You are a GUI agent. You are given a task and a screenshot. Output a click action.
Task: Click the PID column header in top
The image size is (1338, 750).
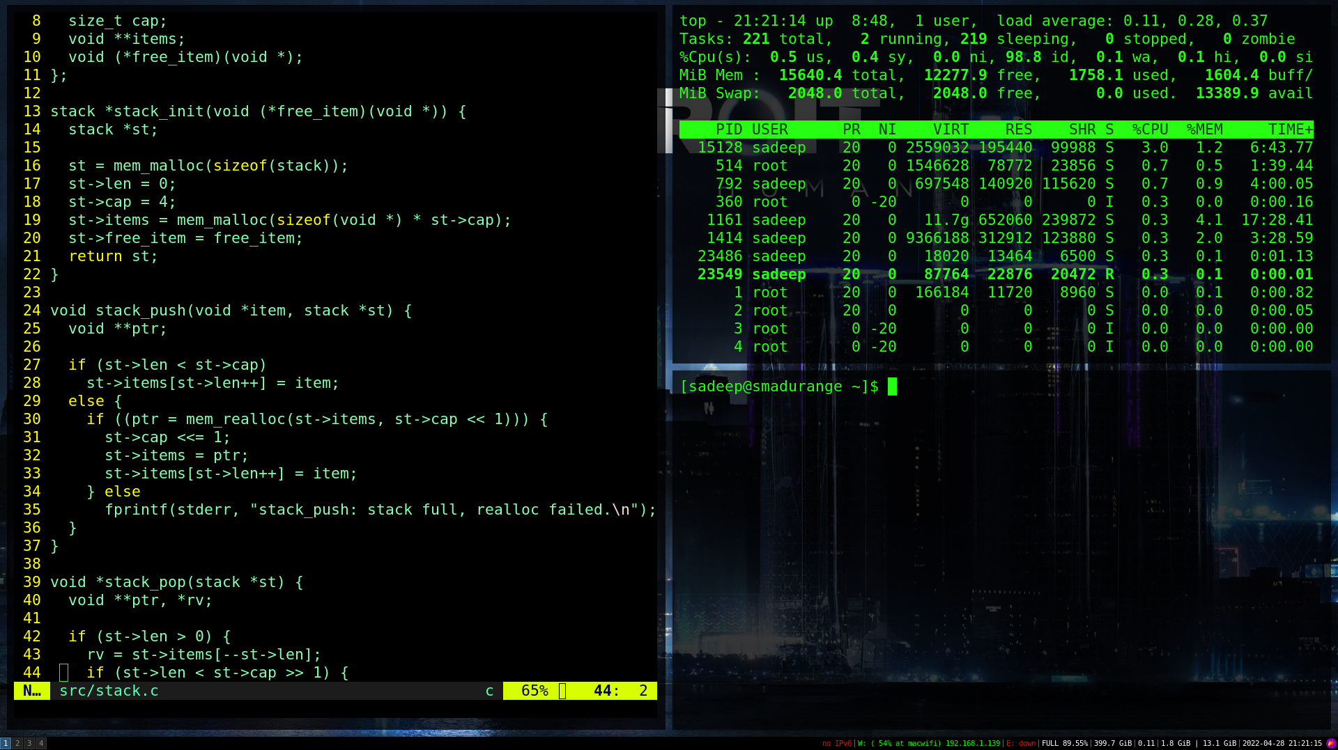click(x=728, y=130)
